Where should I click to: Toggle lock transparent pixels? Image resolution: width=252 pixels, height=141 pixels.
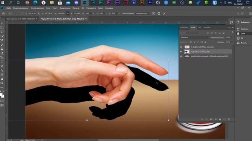click(x=191, y=42)
